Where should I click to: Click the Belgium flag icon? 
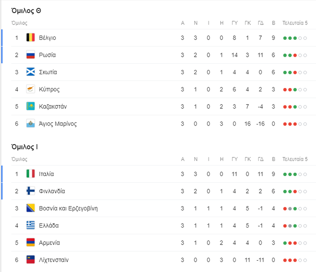[30, 38]
